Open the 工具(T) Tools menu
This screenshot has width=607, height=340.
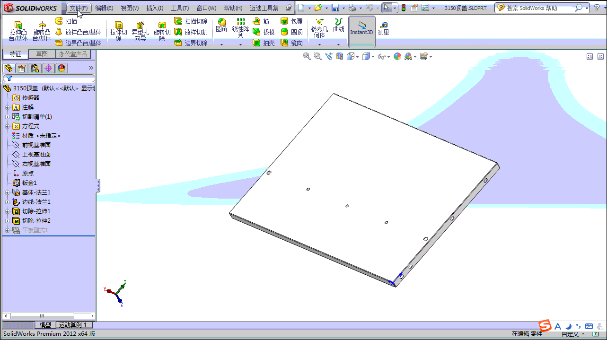180,8
